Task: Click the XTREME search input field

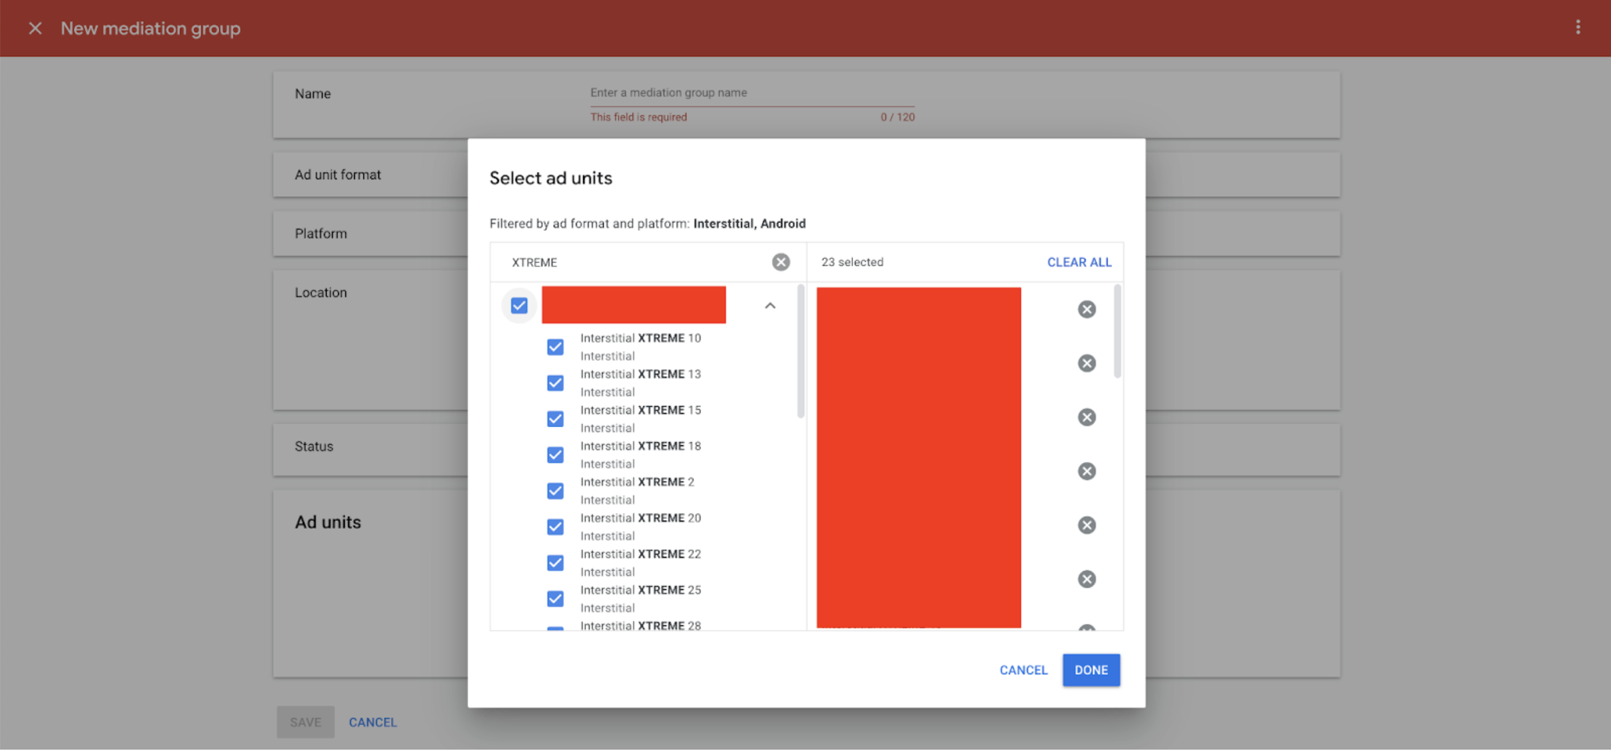Action: [x=636, y=262]
